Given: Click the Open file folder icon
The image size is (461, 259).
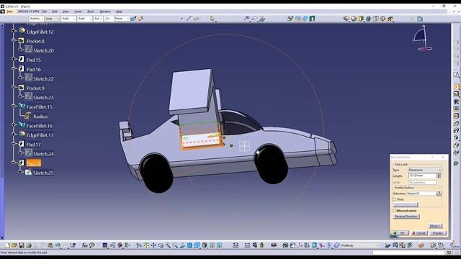Looking at the screenshot, I should tap(14, 245).
